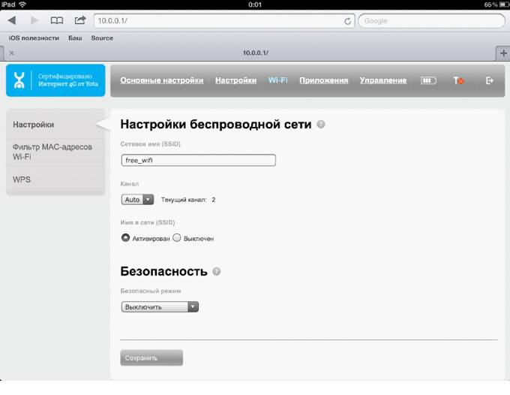Tap the Safari back arrow button
Viewport: 510px width, 395px height.
[x=12, y=21]
